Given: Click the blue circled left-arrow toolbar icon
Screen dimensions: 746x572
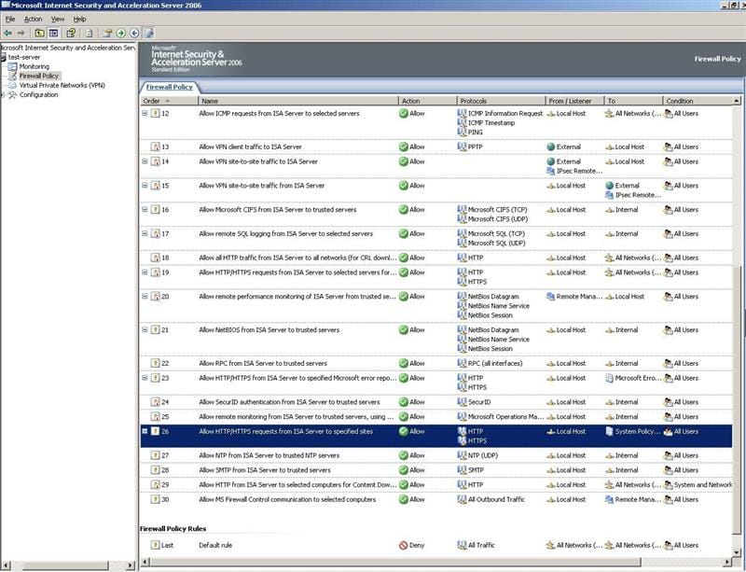Looking at the screenshot, I should coord(134,33).
